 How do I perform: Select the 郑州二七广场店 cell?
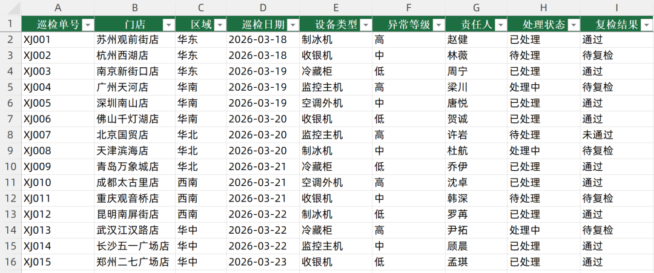click(134, 261)
